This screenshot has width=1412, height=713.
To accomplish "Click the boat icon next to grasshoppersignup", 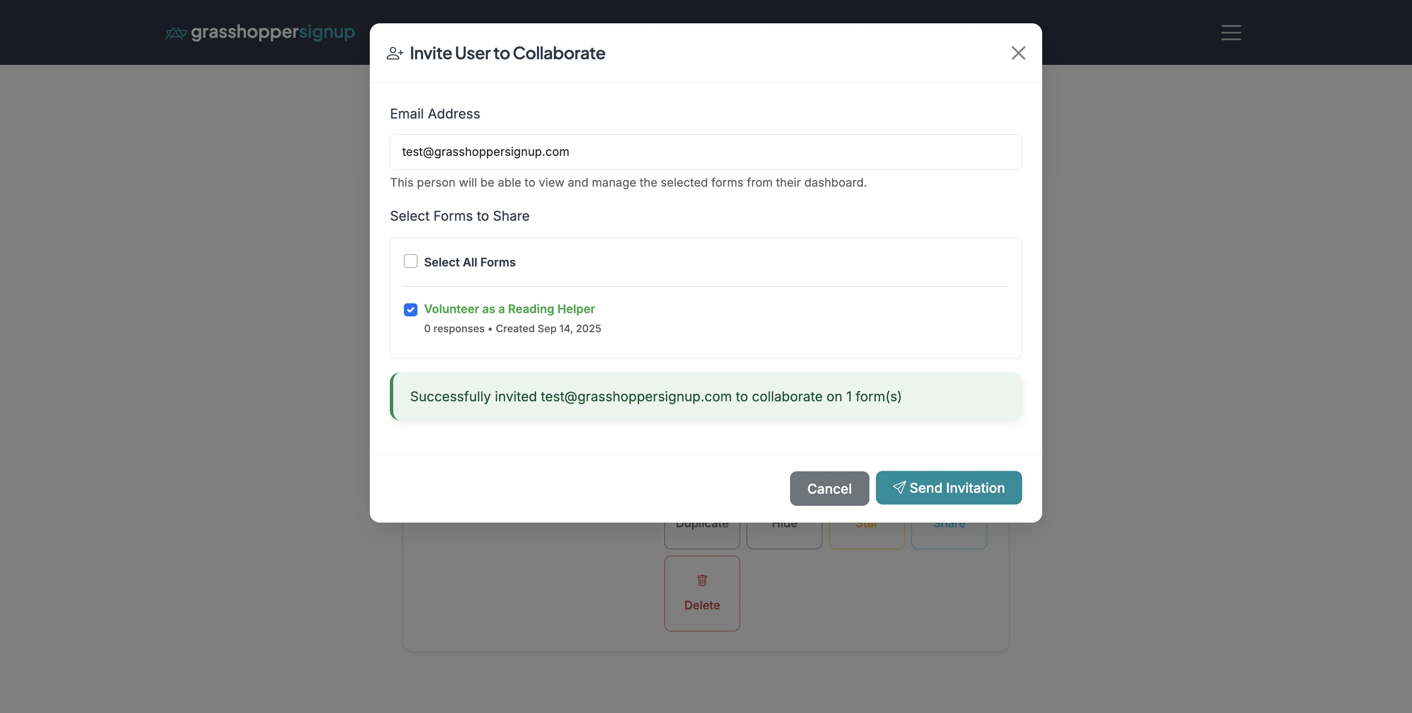I will (176, 32).
